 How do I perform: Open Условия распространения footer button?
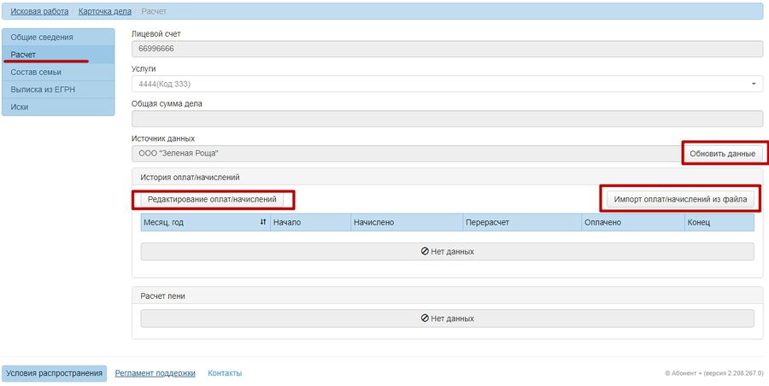click(55, 373)
